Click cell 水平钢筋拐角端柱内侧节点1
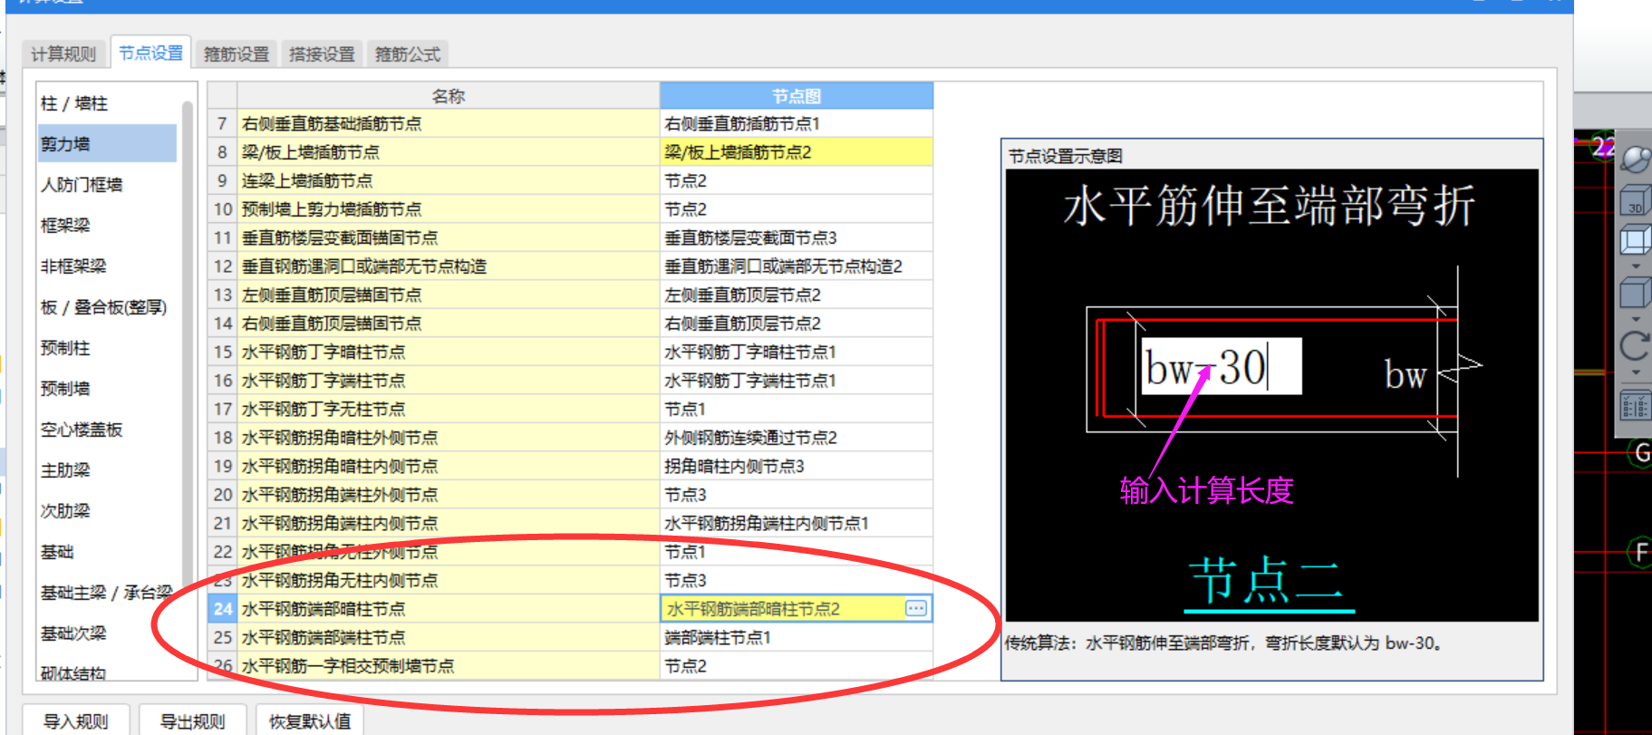Image resolution: width=1652 pixels, height=735 pixels. tap(797, 523)
